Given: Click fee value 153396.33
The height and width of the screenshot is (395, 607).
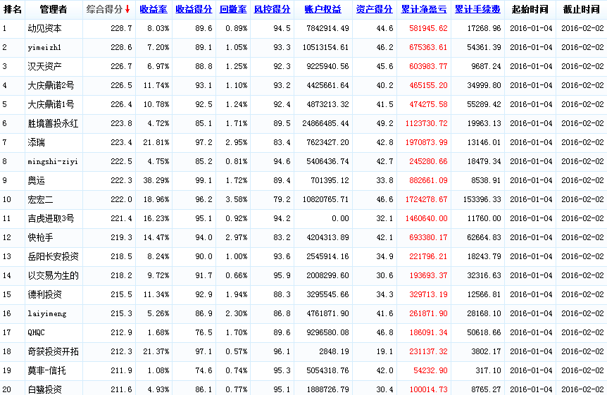Looking at the screenshot, I should (482, 199).
